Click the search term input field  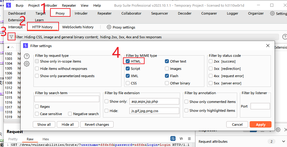click(x=67, y=99)
